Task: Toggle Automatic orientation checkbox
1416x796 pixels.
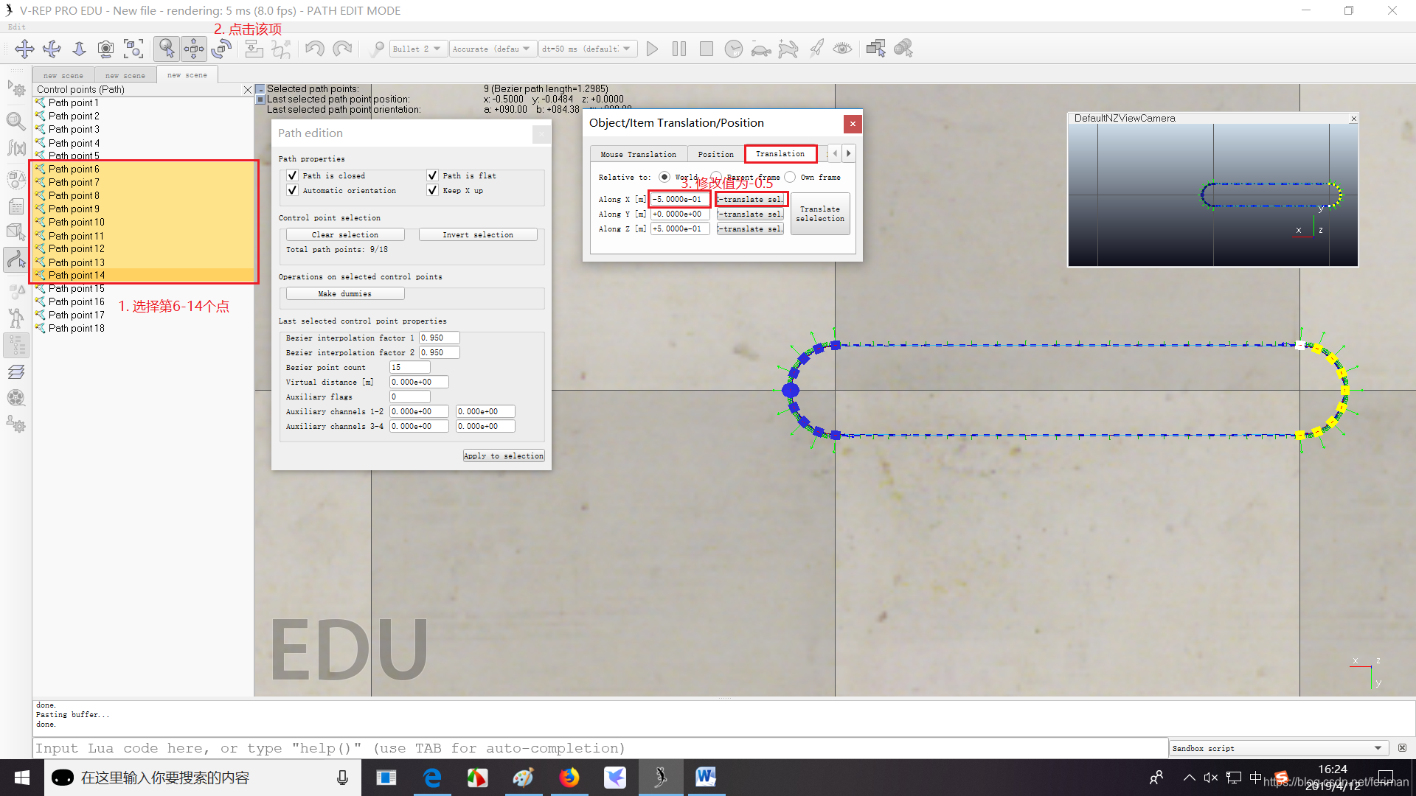Action: click(x=293, y=190)
